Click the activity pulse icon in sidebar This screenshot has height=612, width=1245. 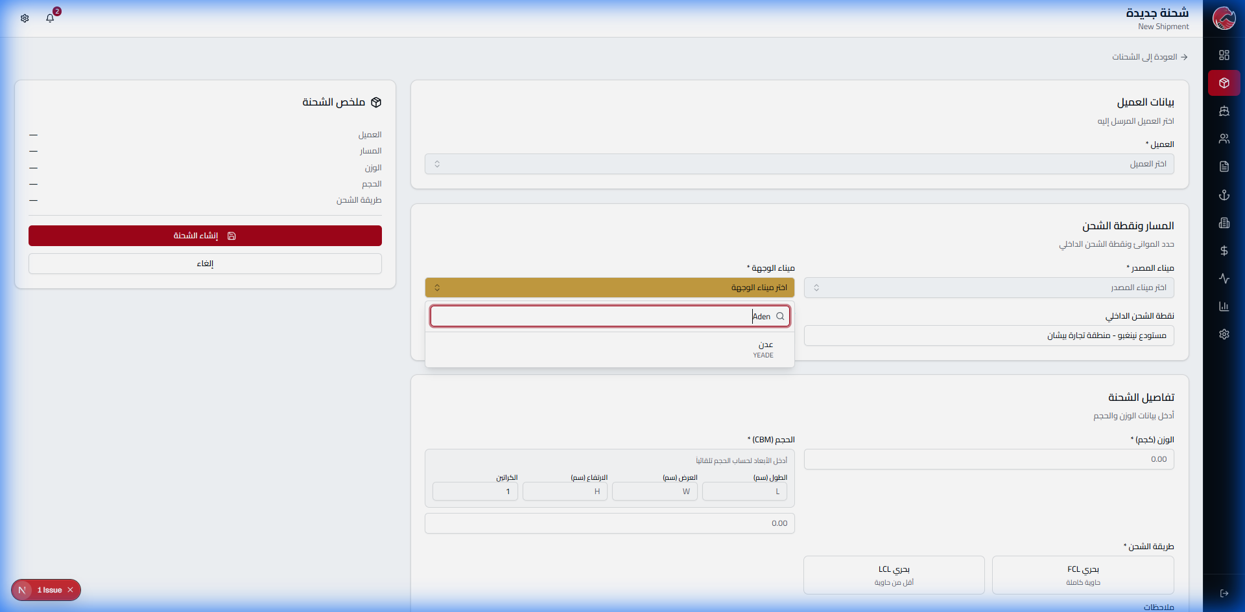(1224, 278)
